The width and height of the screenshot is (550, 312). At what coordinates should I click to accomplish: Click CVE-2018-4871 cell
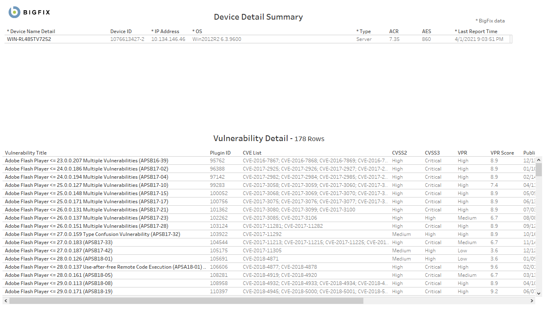point(260,259)
